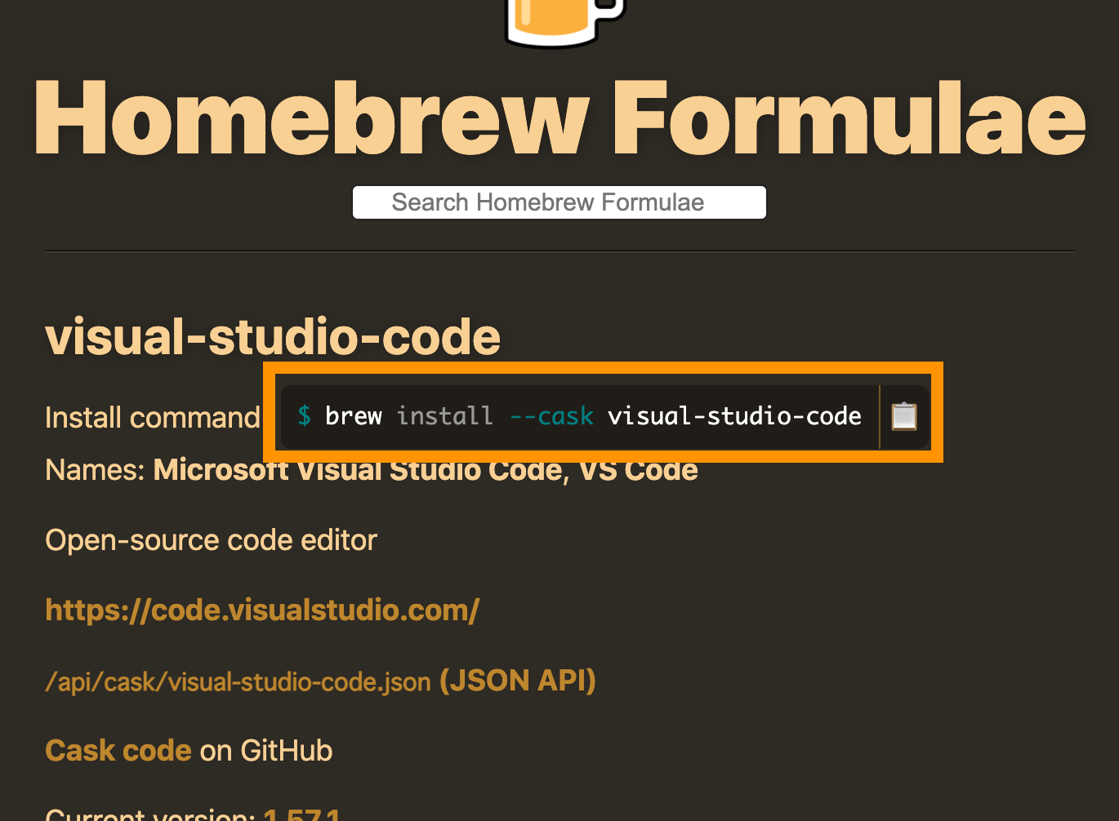
Task: Click the --cask flag in the command
Action: pos(551,416)
